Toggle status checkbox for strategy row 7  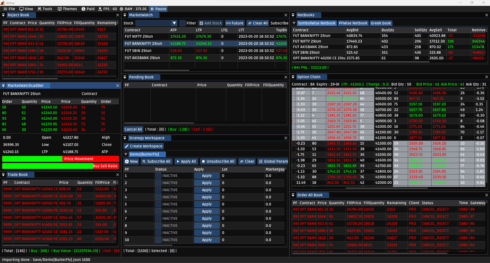158,218
